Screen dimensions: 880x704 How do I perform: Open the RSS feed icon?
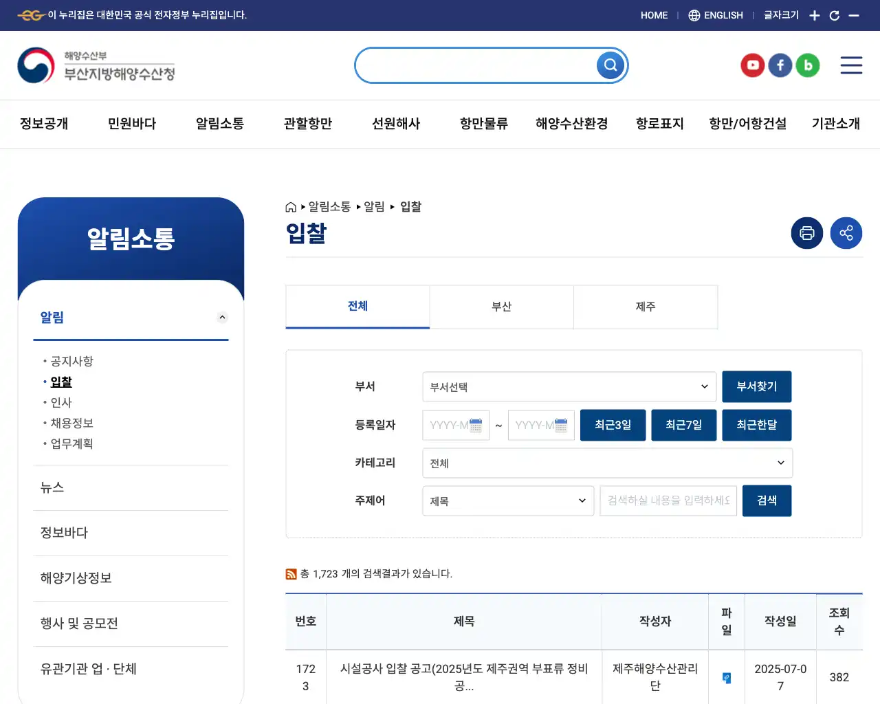click(x=291, y=574)
